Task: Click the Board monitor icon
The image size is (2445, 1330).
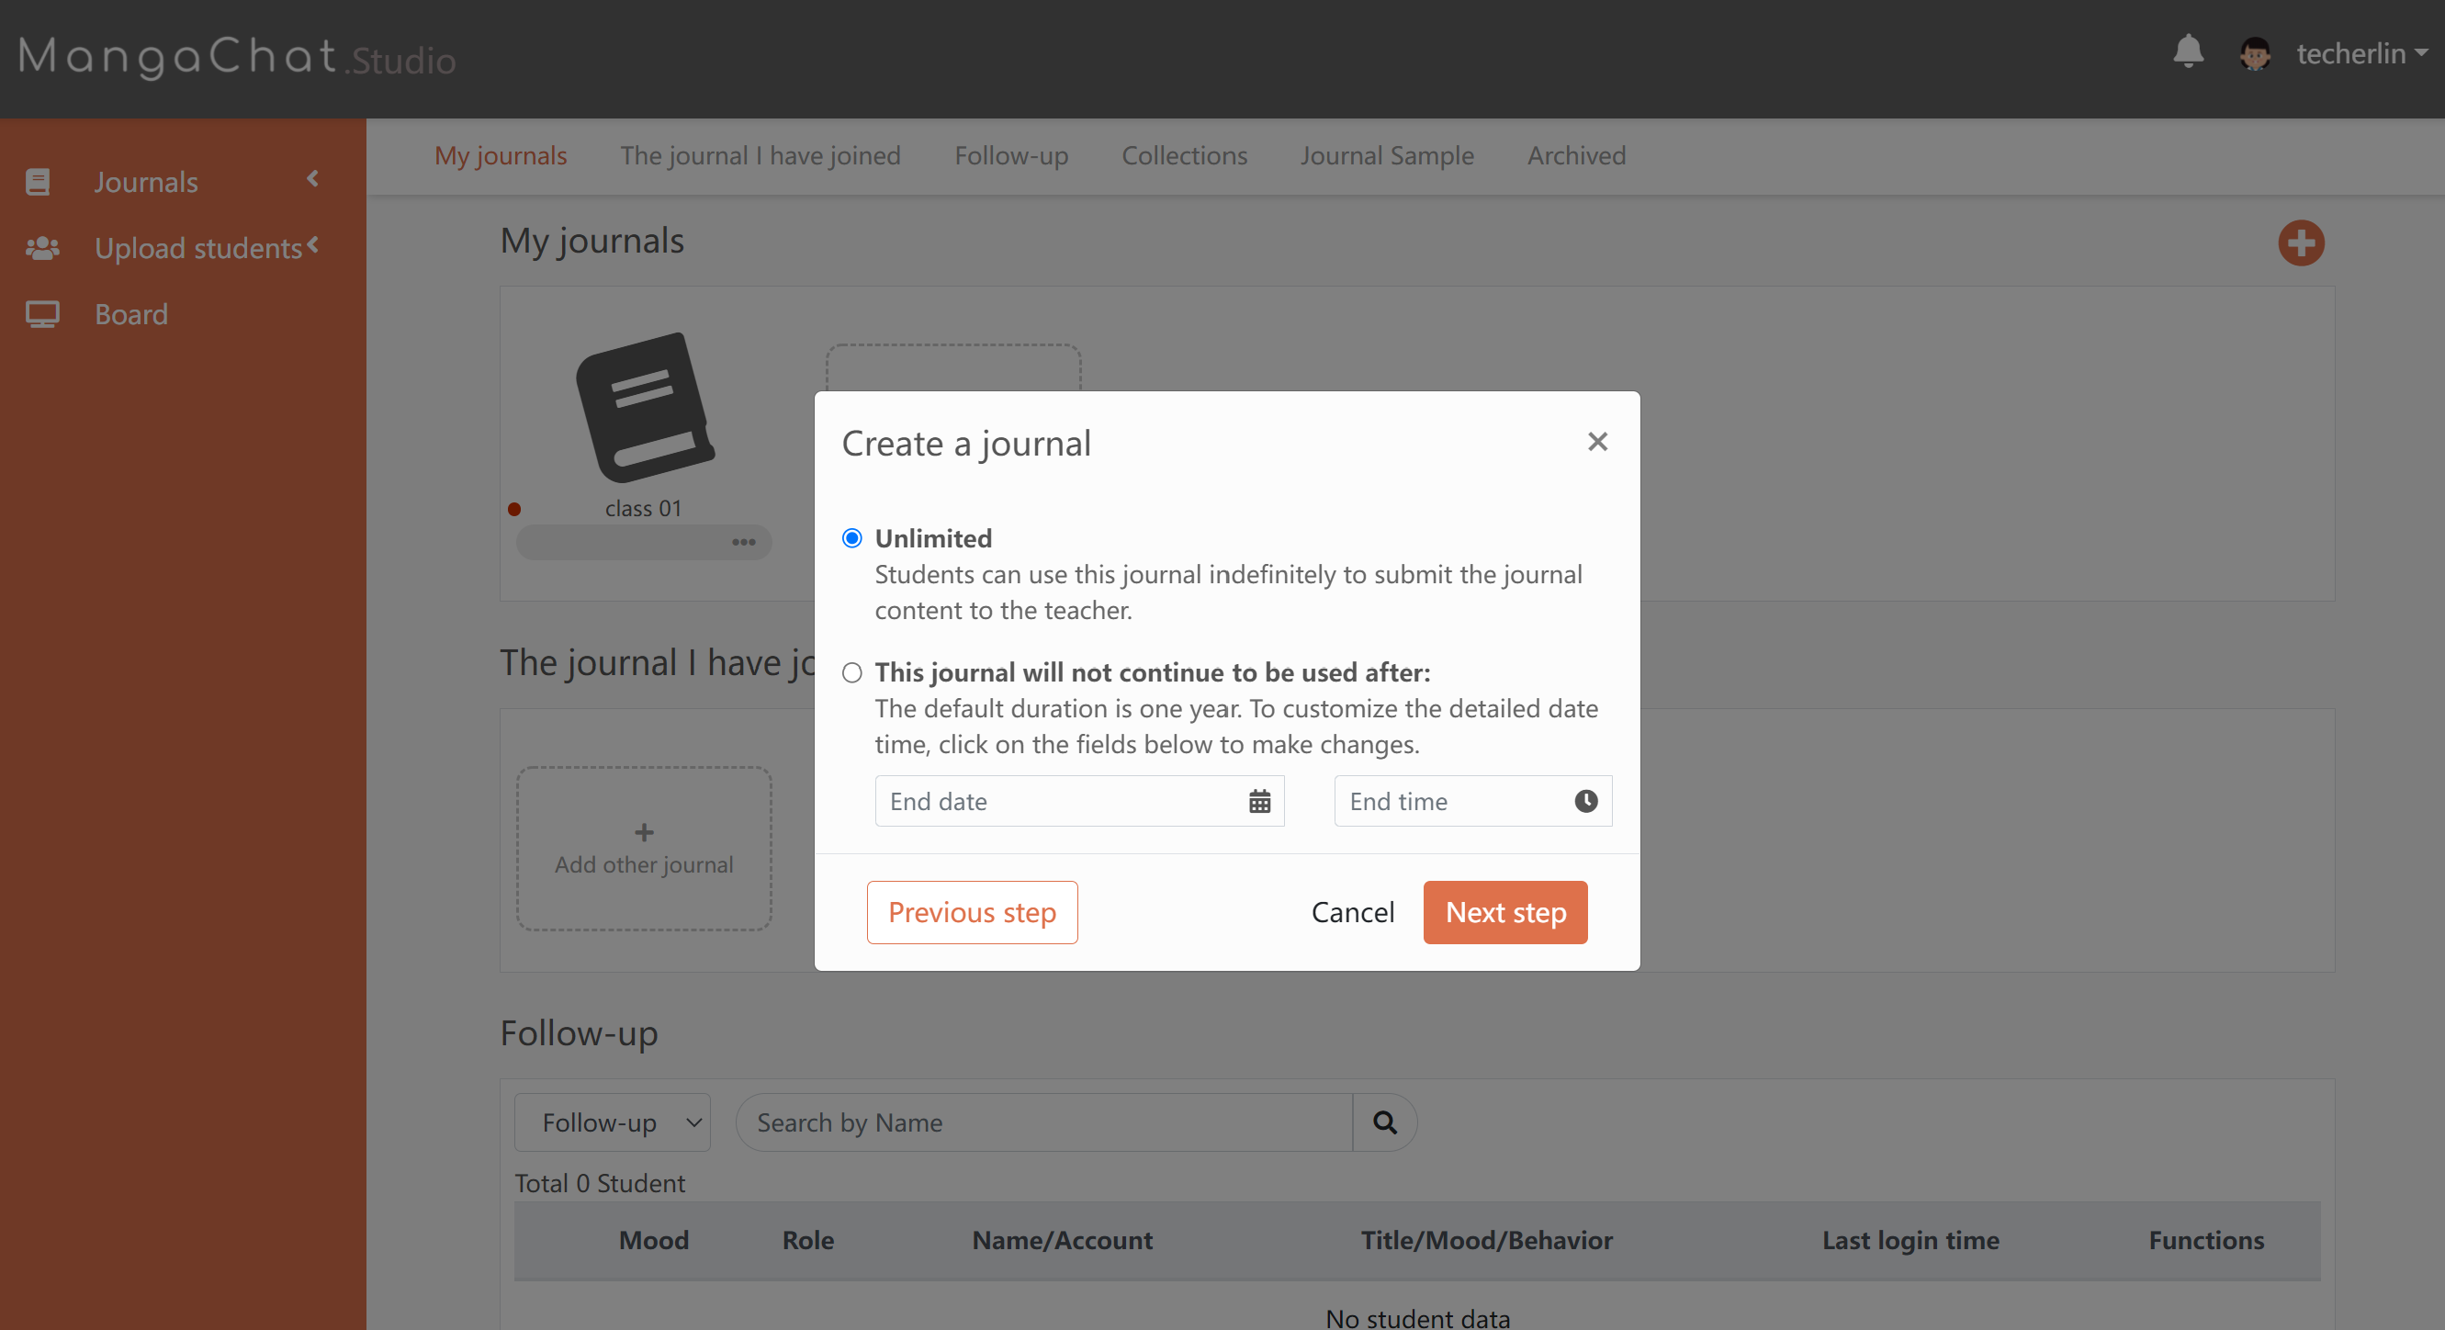Action: [41, 314]
